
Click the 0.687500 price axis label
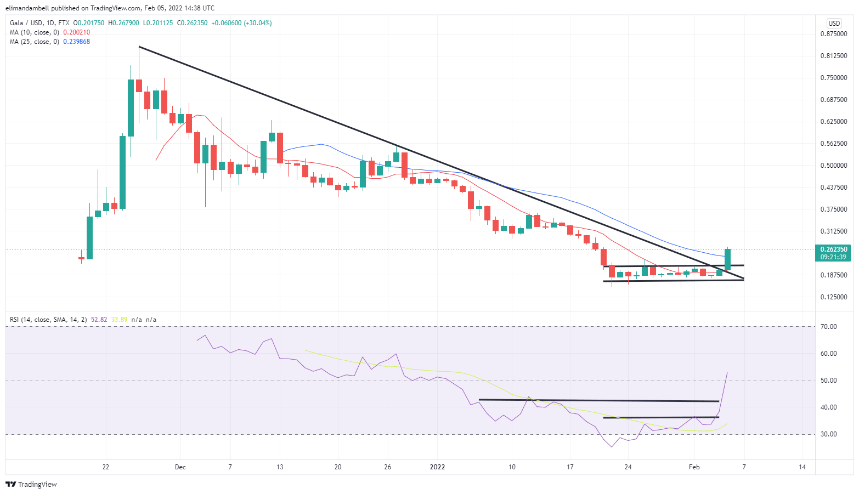click(834, 100)
